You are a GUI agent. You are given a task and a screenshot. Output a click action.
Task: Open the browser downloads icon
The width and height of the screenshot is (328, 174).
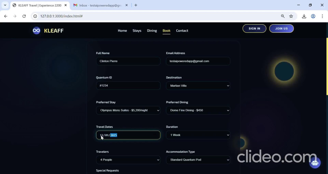[304, 16]
